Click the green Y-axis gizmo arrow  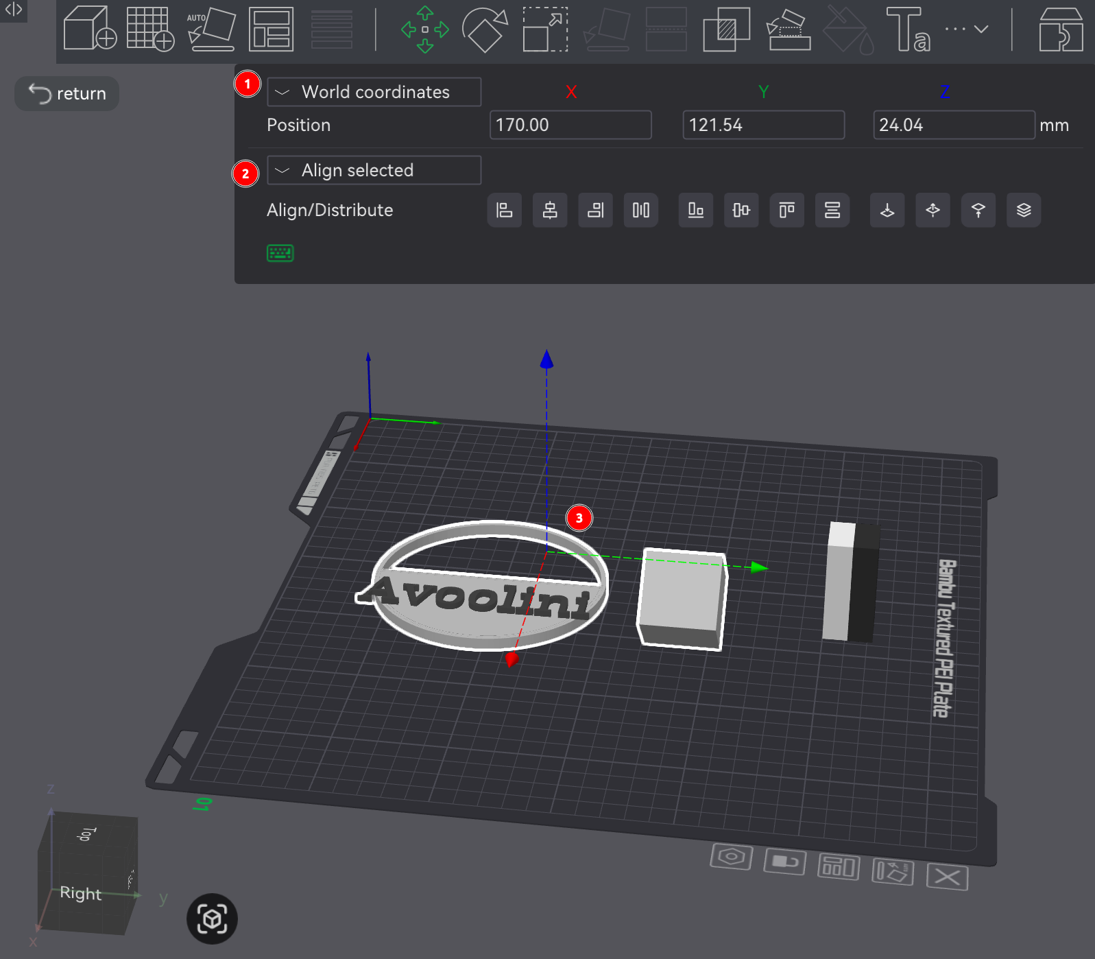pyautogui.click(x=758, y=567)
